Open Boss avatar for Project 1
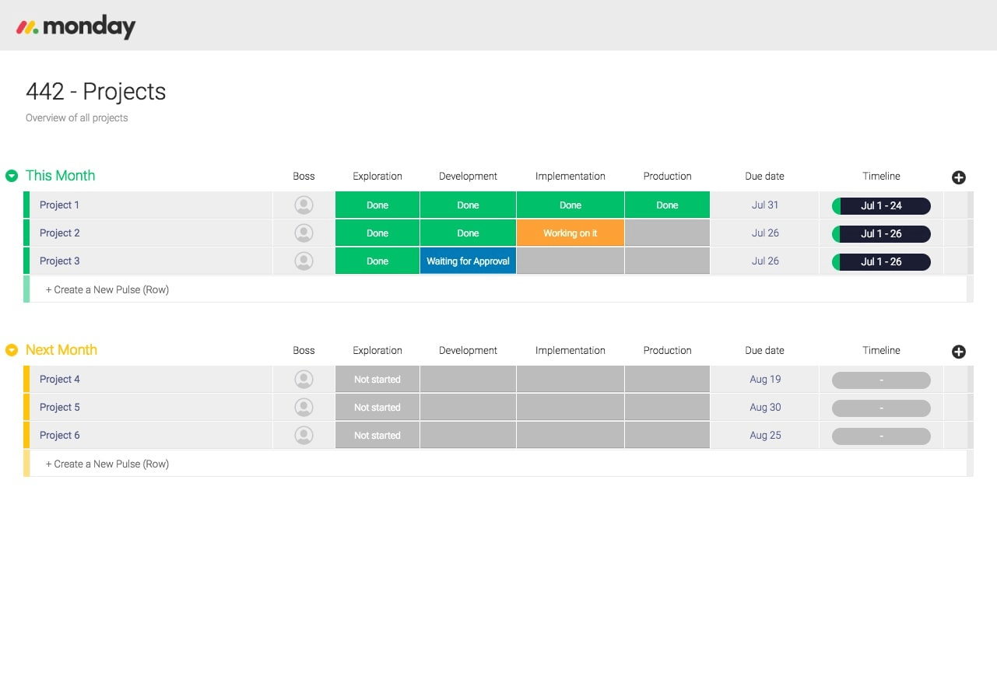The width and height of the screenshot is (997, 690). (304, 205)
